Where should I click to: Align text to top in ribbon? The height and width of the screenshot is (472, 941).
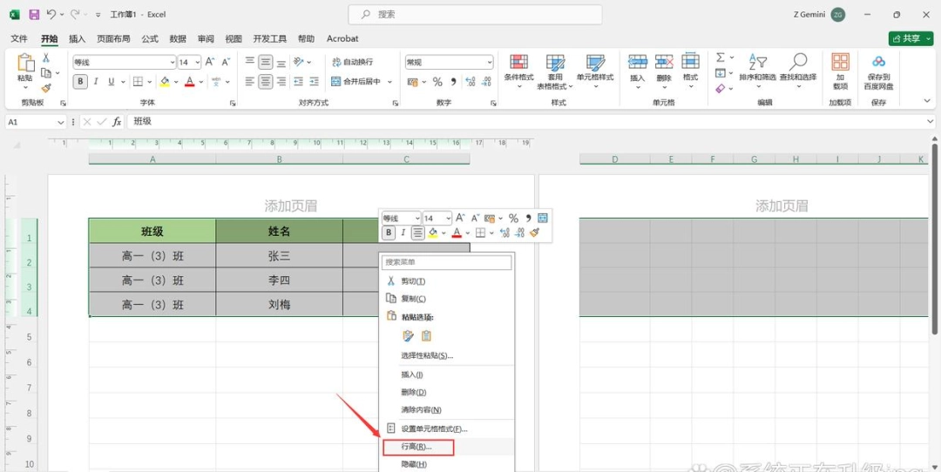pyautogui.click(x=250, y=62)
